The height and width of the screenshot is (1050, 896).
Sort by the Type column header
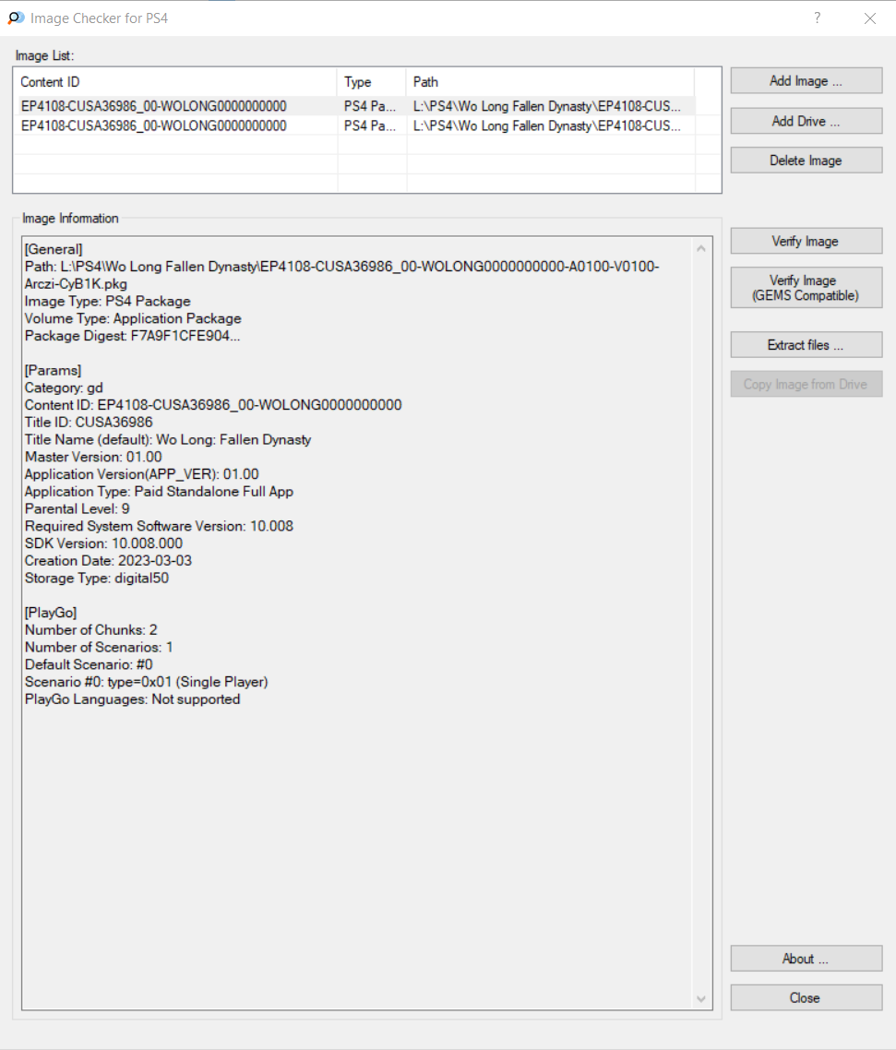pos(372,82)
